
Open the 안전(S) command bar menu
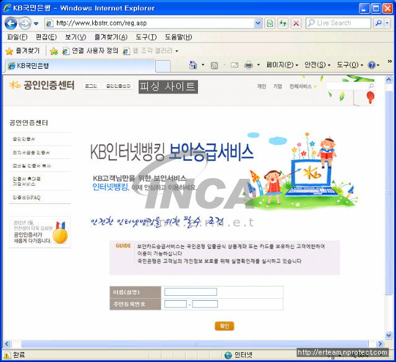[x=317, y=65]
